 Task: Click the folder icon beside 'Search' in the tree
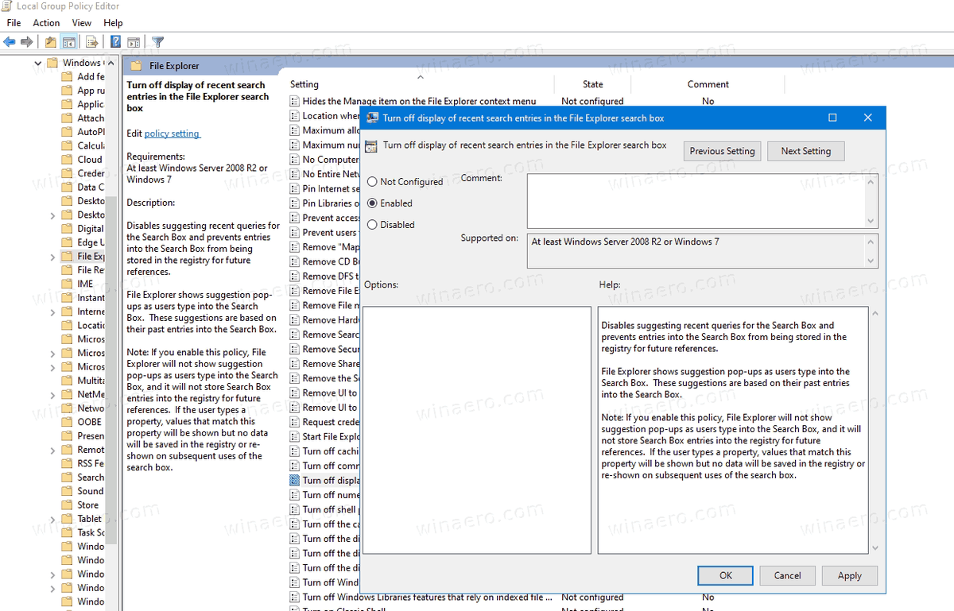pyautogui.click(x=68, y=478)
